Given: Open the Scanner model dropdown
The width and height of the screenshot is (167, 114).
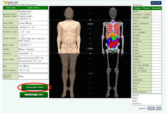Looking at the screenshot, I should point(25,19).
